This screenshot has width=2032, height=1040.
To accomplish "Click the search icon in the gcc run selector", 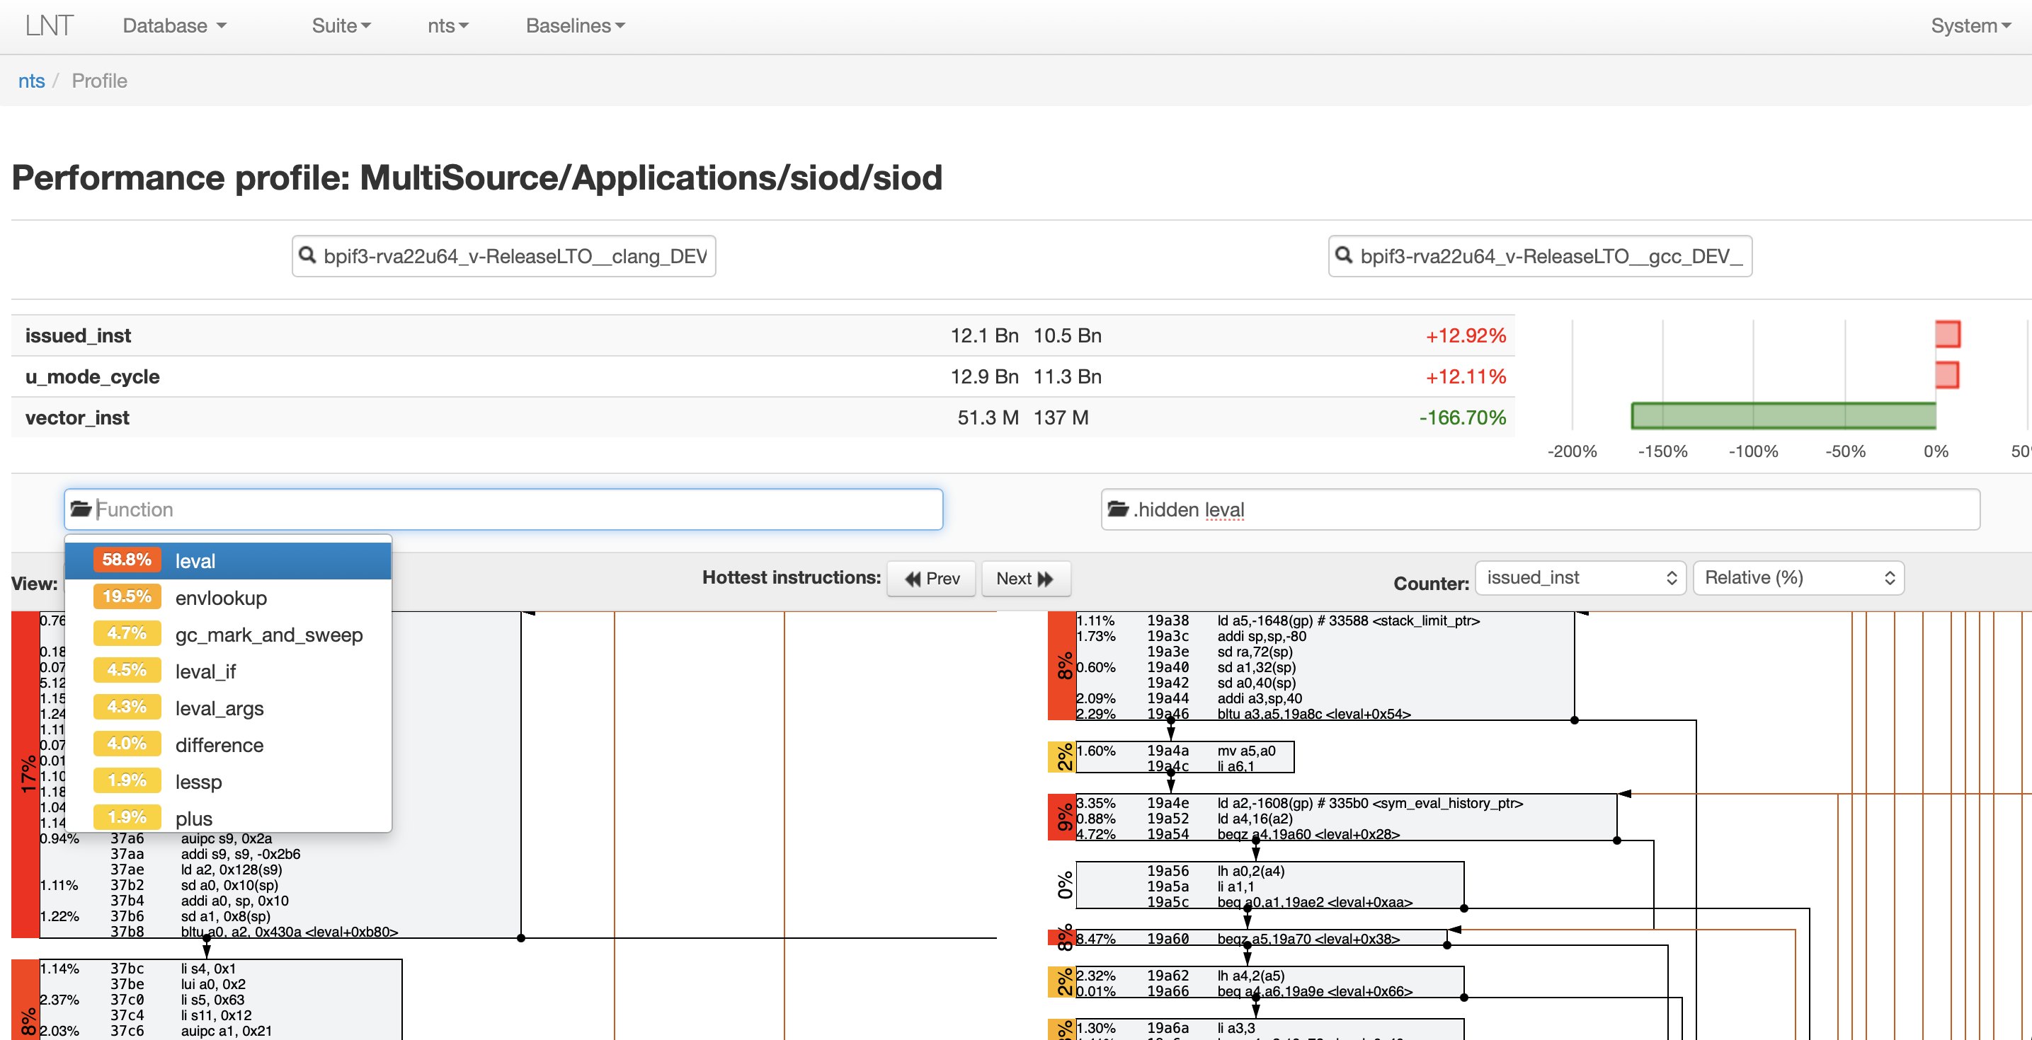I will coord(1344,255).
